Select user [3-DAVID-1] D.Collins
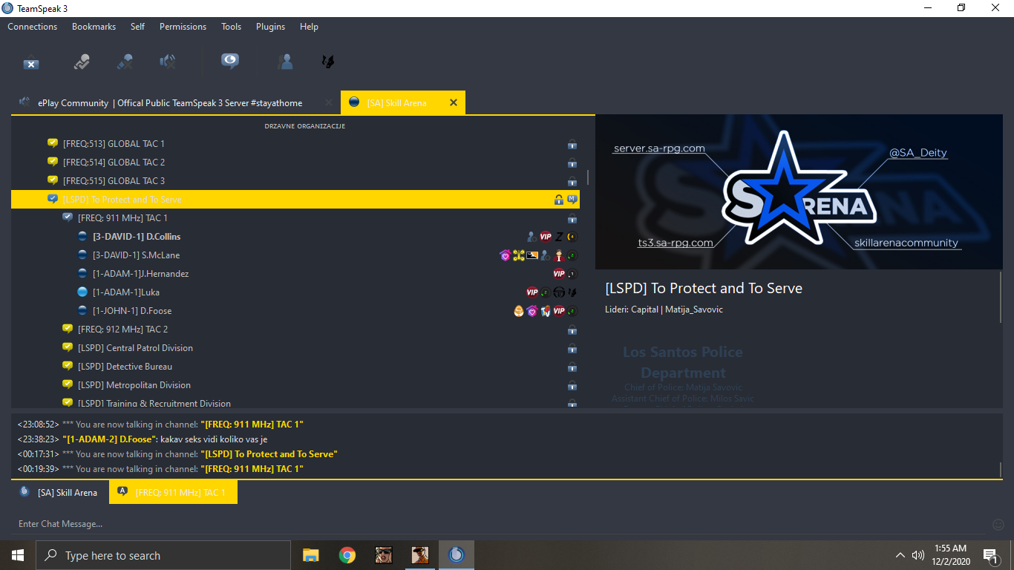 137,236
